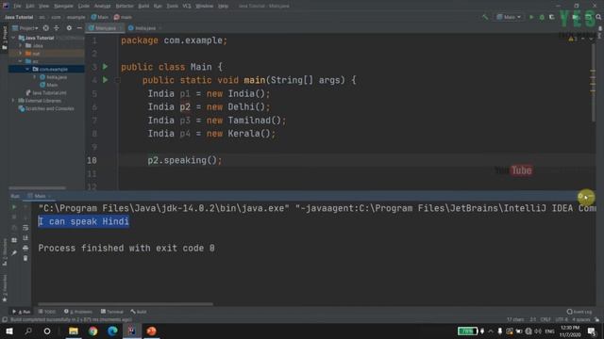Expand the out folder

pos(21,54)
